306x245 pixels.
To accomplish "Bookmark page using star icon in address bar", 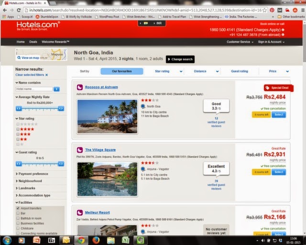I will point(264,10).
